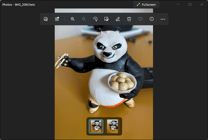Click the filmstrip collection icon with heart
This screenshot has height=140, width=208.
click(57, 19)
